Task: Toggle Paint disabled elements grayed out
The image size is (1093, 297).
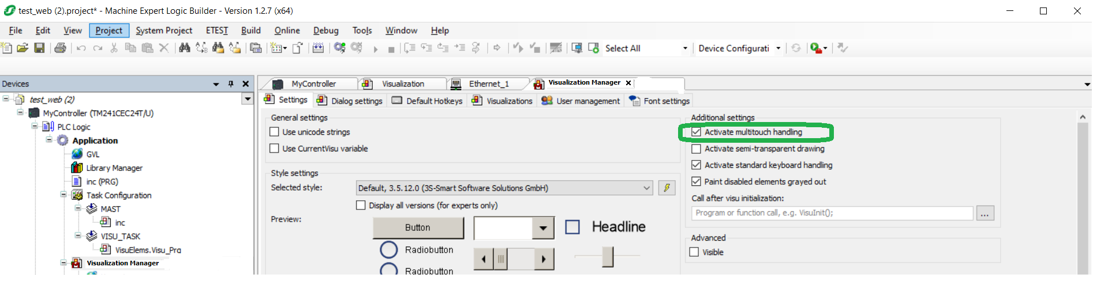Action: 697,181
